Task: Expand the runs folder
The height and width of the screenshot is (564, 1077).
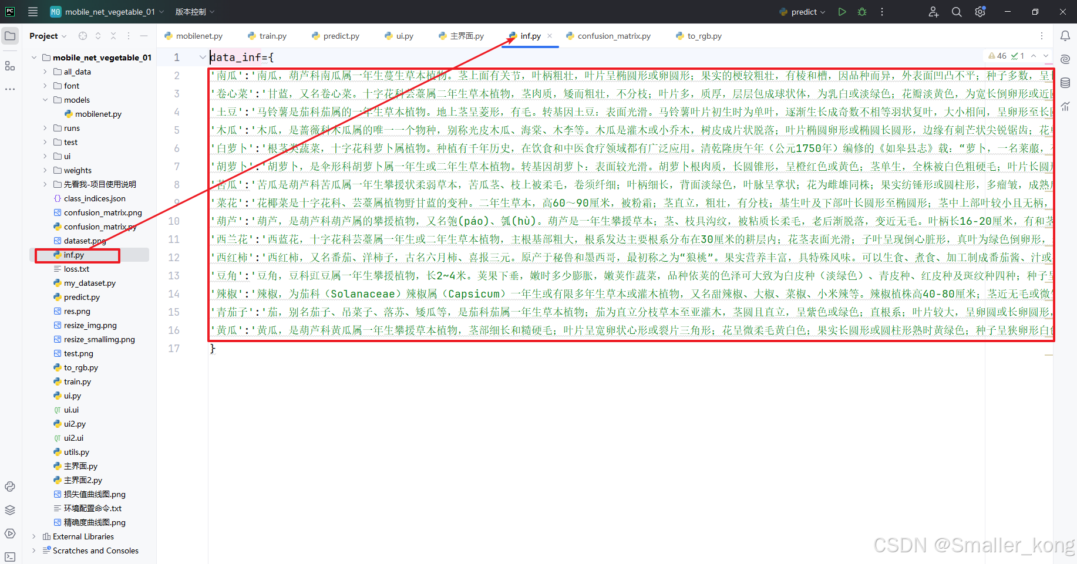Action: click(x=45, y=128)
